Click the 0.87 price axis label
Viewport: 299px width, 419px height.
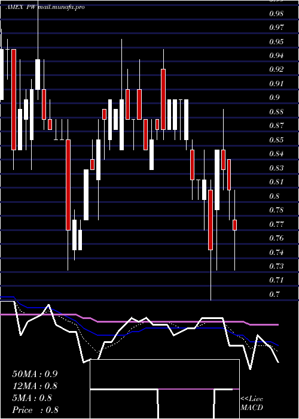click(276, 125)
